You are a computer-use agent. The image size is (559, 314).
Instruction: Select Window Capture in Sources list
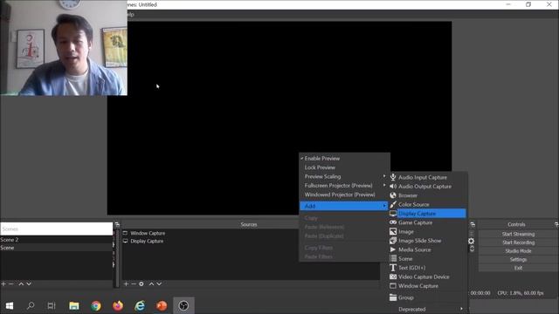tap(148, 233)
